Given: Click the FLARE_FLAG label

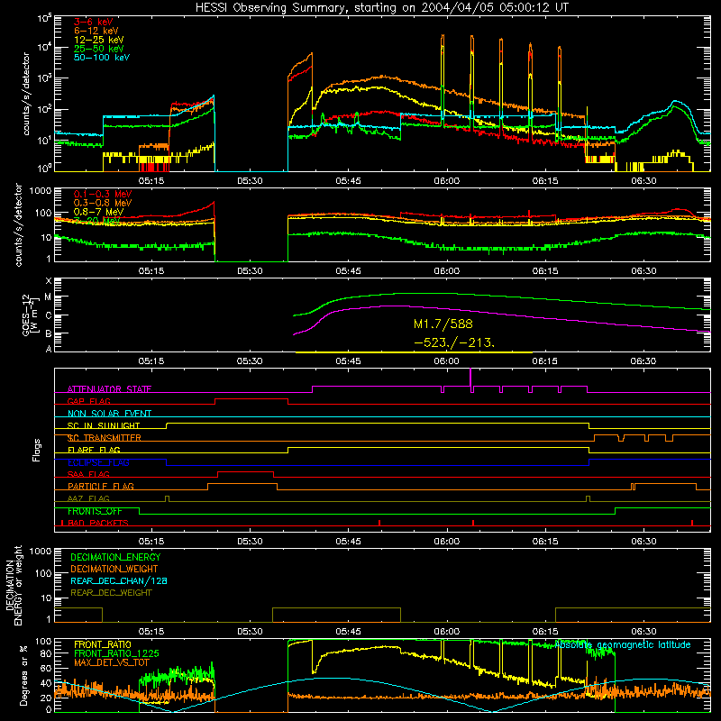Looking at the screenshot, I should click(x=94, y=450).
